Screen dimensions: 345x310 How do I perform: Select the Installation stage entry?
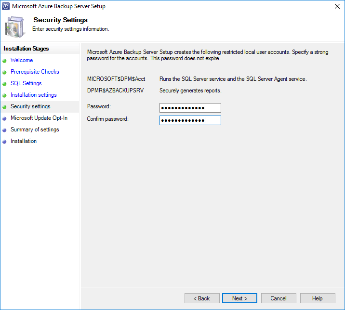(24, 141)
